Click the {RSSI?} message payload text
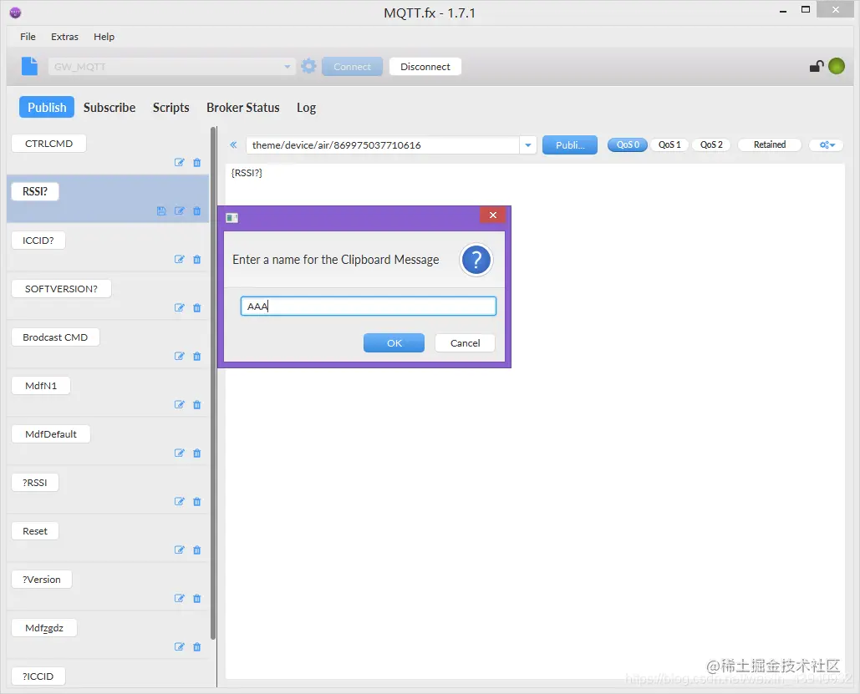 click(x=247, y=173)
